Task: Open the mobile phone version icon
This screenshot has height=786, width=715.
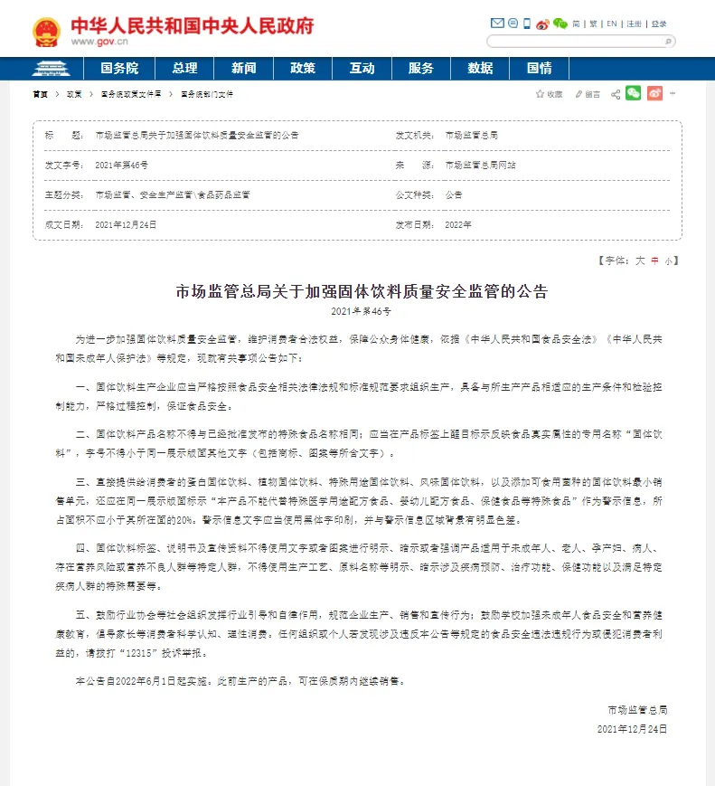Action: pyautogui.click(x=527, y=23)
